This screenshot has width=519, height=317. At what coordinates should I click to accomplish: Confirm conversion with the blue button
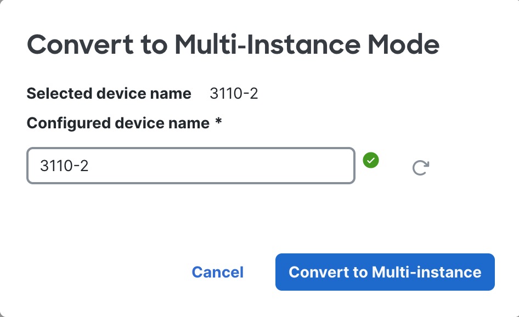pos(385,272)
